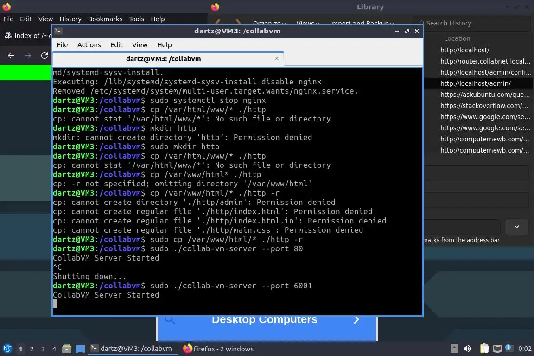This screenshot has width=534, height=356.
Task: Open the clipboard manager tray icon
Action: coord(484,349)
